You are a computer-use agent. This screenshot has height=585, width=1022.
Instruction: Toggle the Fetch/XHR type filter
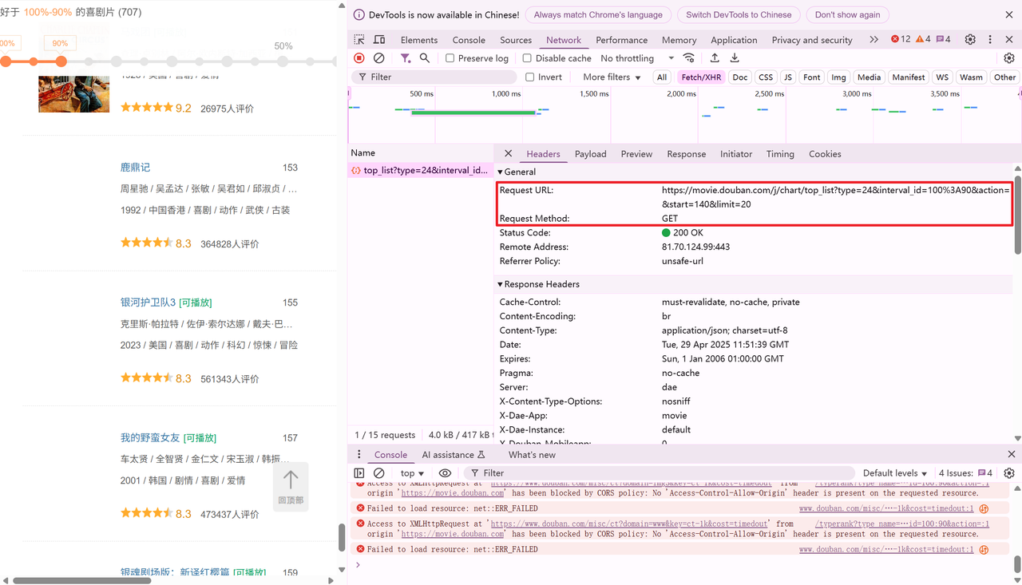pos(702,77)
